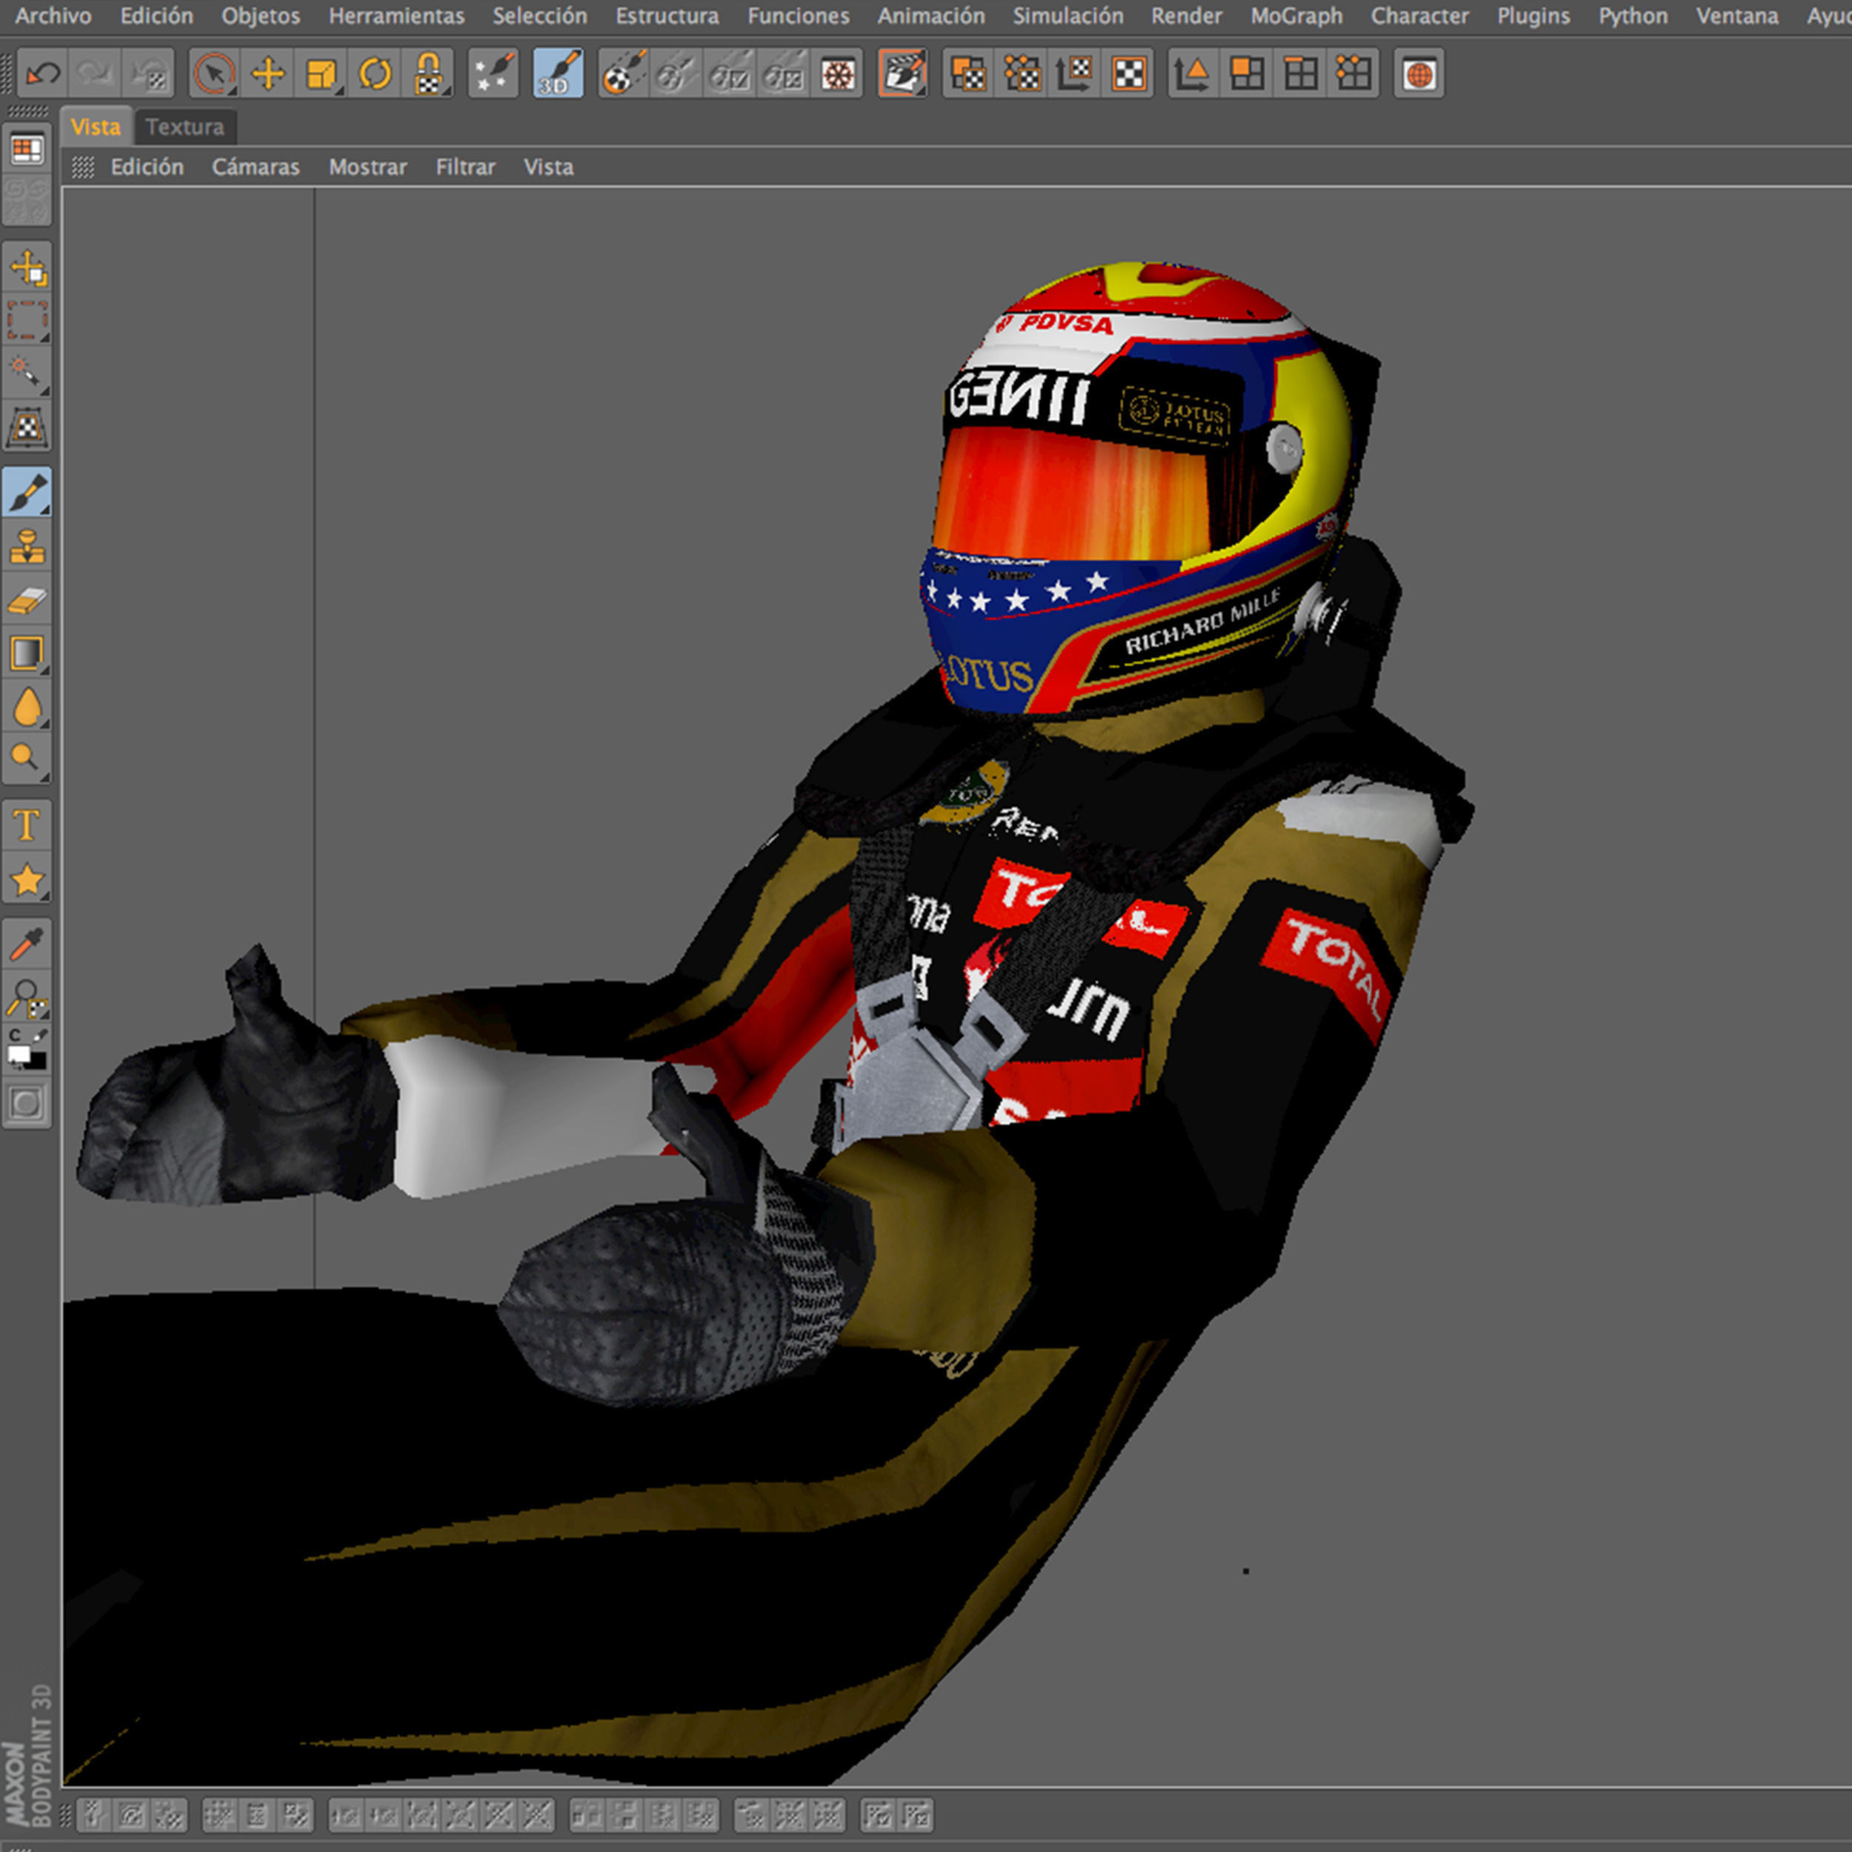This screenshot has height=1852, width=1852.
Task: Open the viewport Cámaras menu
Action: pos(255,167)
